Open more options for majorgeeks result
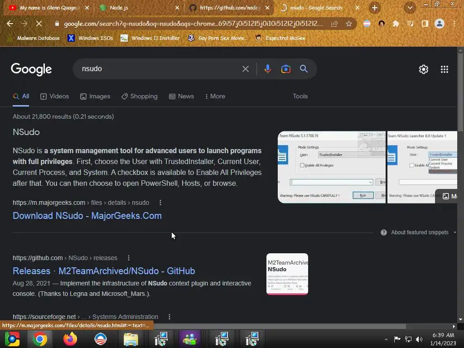This screenshot has height=348, width=464. click(160, 203)
